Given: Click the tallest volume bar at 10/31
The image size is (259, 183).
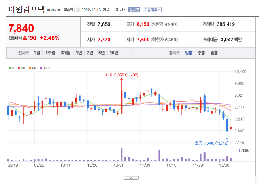Looking at the screenshot, I should (121, 154).
